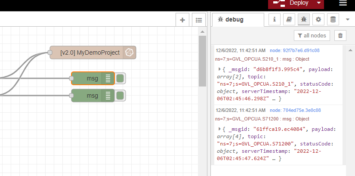Click the upper msg node's list icon
Image resolution: width=355 pixels, height=176 pixels.
point(108,78)
